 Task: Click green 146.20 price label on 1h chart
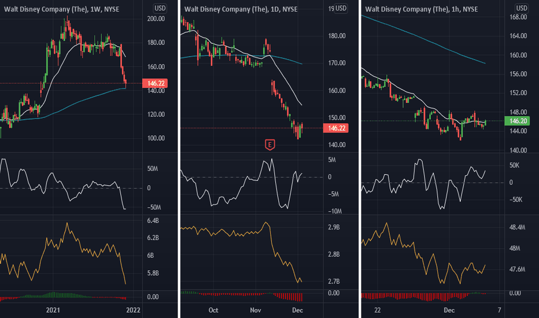point(517,121)
